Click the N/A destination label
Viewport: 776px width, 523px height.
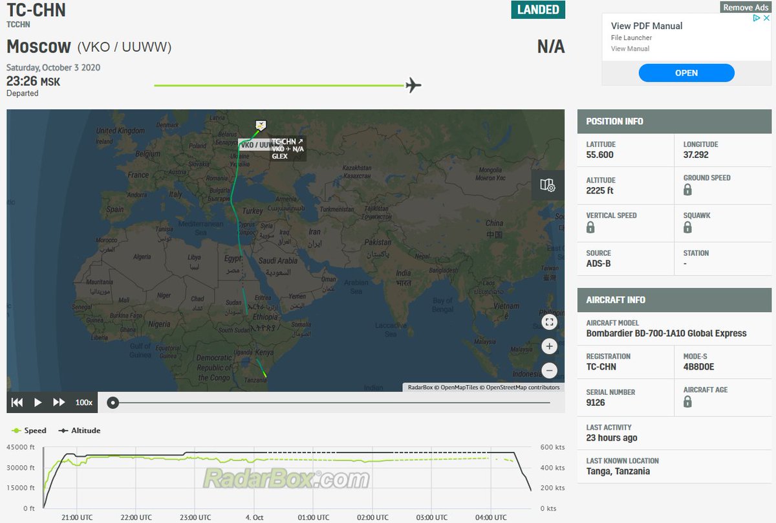[x=551, y=47]
